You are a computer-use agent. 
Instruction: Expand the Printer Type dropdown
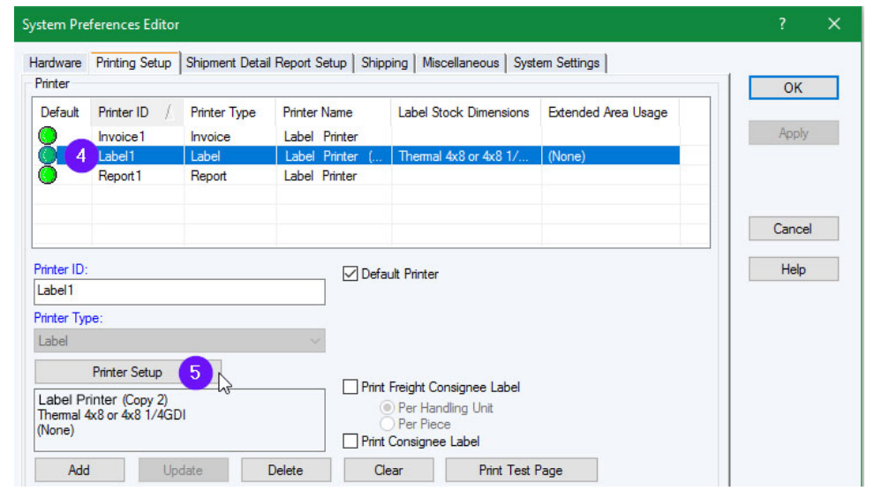(x=315, y=341)
